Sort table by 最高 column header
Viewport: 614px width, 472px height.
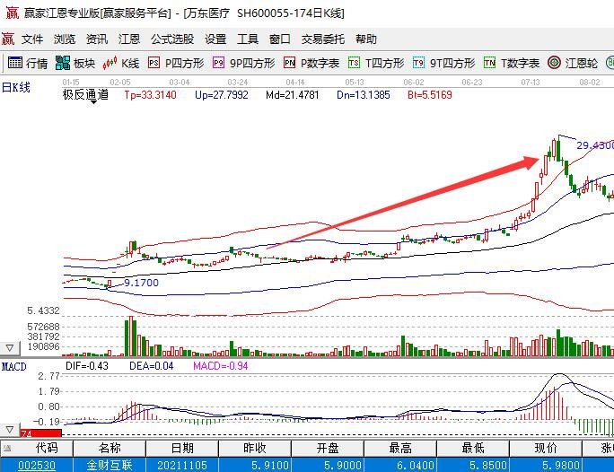pyautogui.click(x=400, y=448)
